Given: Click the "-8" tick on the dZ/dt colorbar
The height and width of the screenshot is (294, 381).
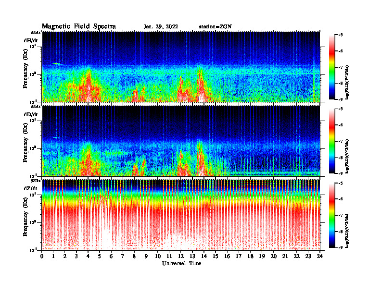Looking at the screenshot, I should point(341,232).
